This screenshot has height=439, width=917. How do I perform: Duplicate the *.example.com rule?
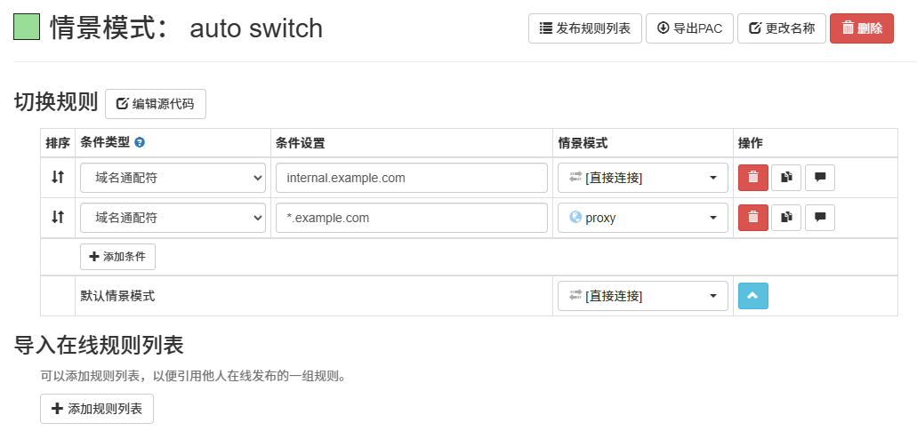[x=786, y=218]
